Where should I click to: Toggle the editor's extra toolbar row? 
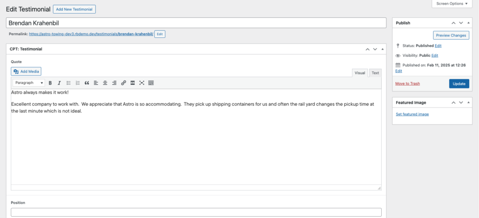coord(151,83)
